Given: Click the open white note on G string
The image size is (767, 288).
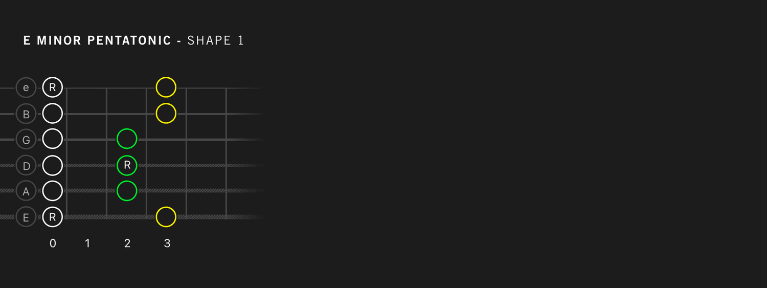Looking at the screenshot, I should click(52, 139).
